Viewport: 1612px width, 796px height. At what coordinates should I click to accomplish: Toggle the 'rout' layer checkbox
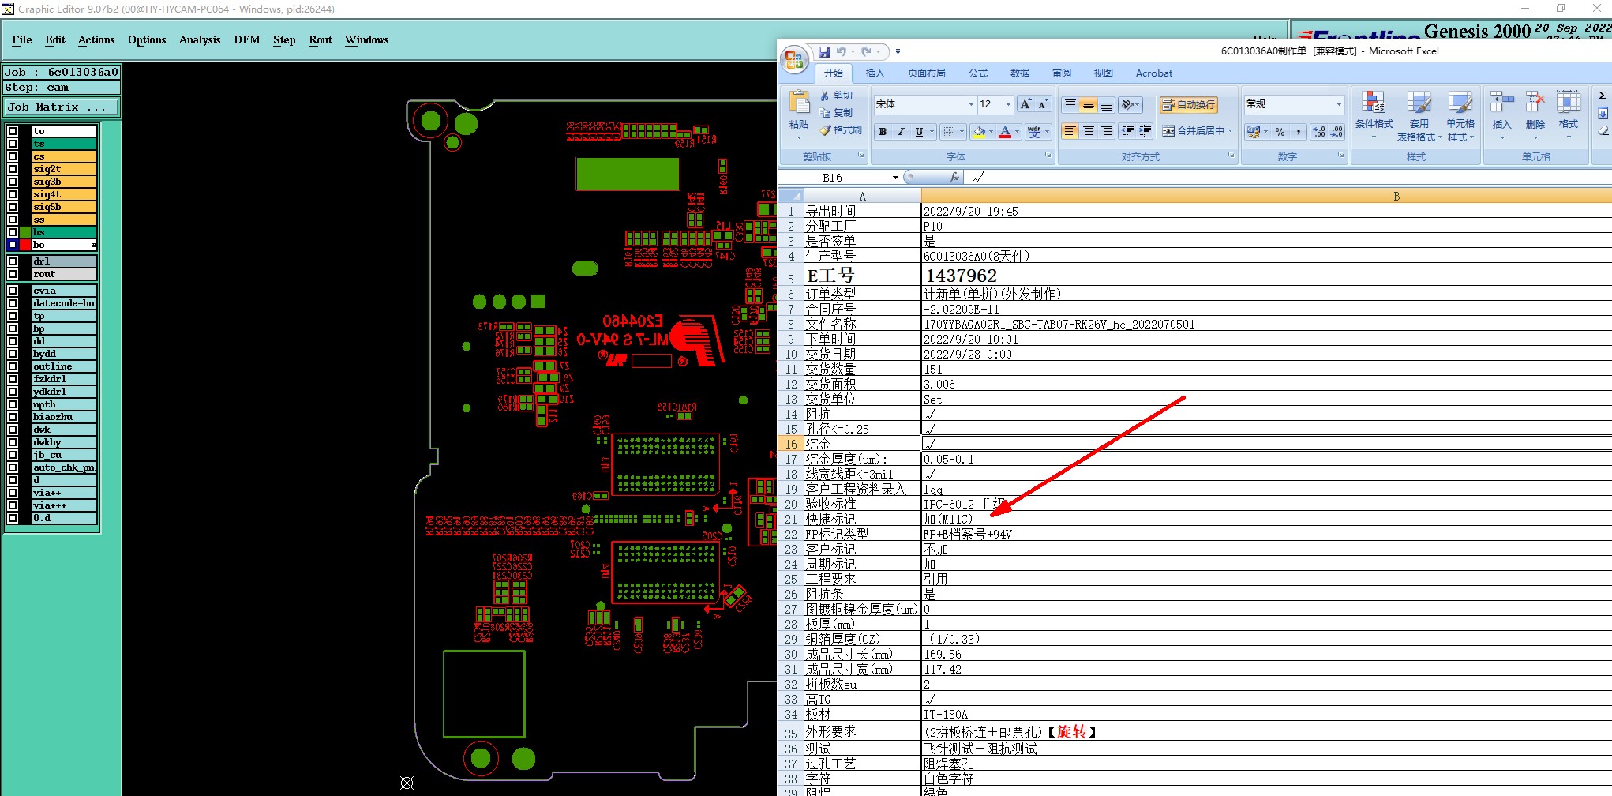[13, 274]
